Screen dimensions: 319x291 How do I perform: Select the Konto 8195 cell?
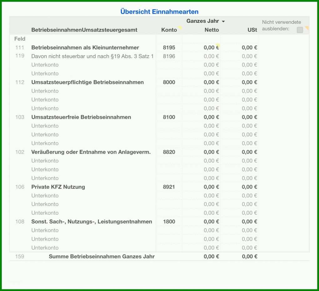pyautogui.click(x=169, y=48)
